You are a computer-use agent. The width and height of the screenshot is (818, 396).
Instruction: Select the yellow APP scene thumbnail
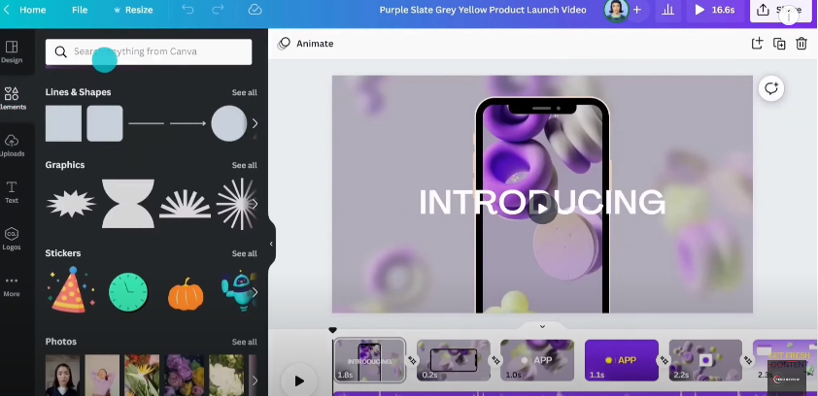pos(621,360)
